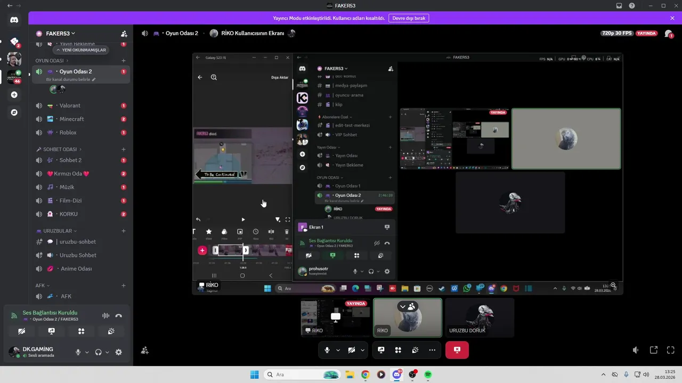Image resolution: width=682 pixels, height=383 pixels.
Task: Collapse the OYUN ODASI category
Action: click(x=52, y=61)
